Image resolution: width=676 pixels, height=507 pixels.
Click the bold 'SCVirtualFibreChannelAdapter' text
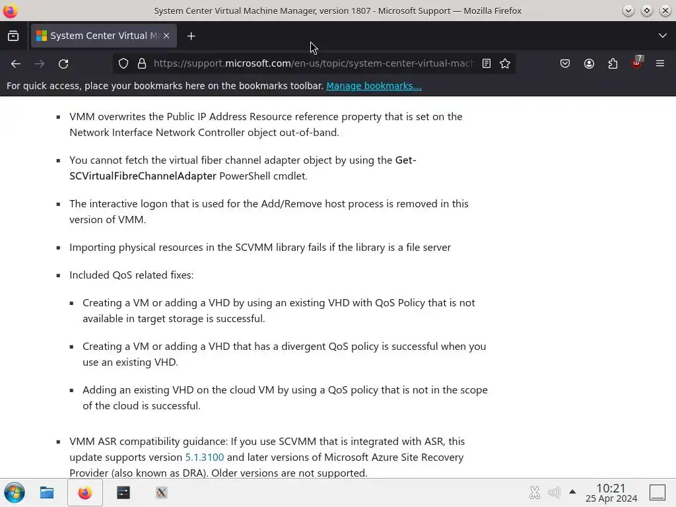click(x=143, y=176)
